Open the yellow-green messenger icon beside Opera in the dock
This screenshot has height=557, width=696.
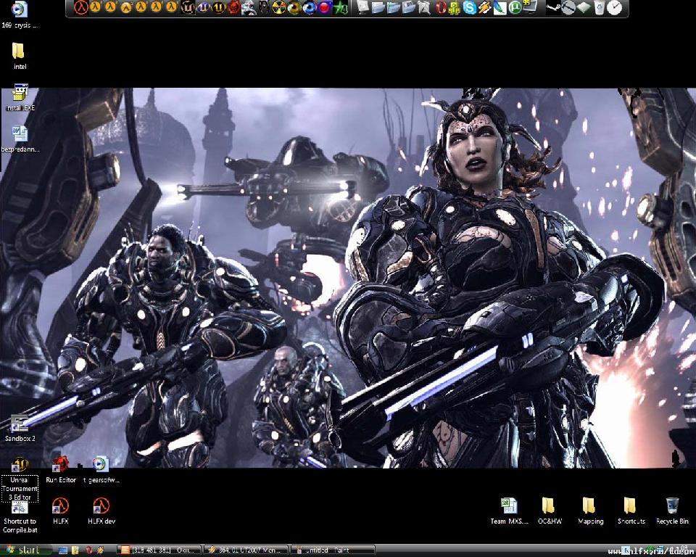tap(454, 8)
